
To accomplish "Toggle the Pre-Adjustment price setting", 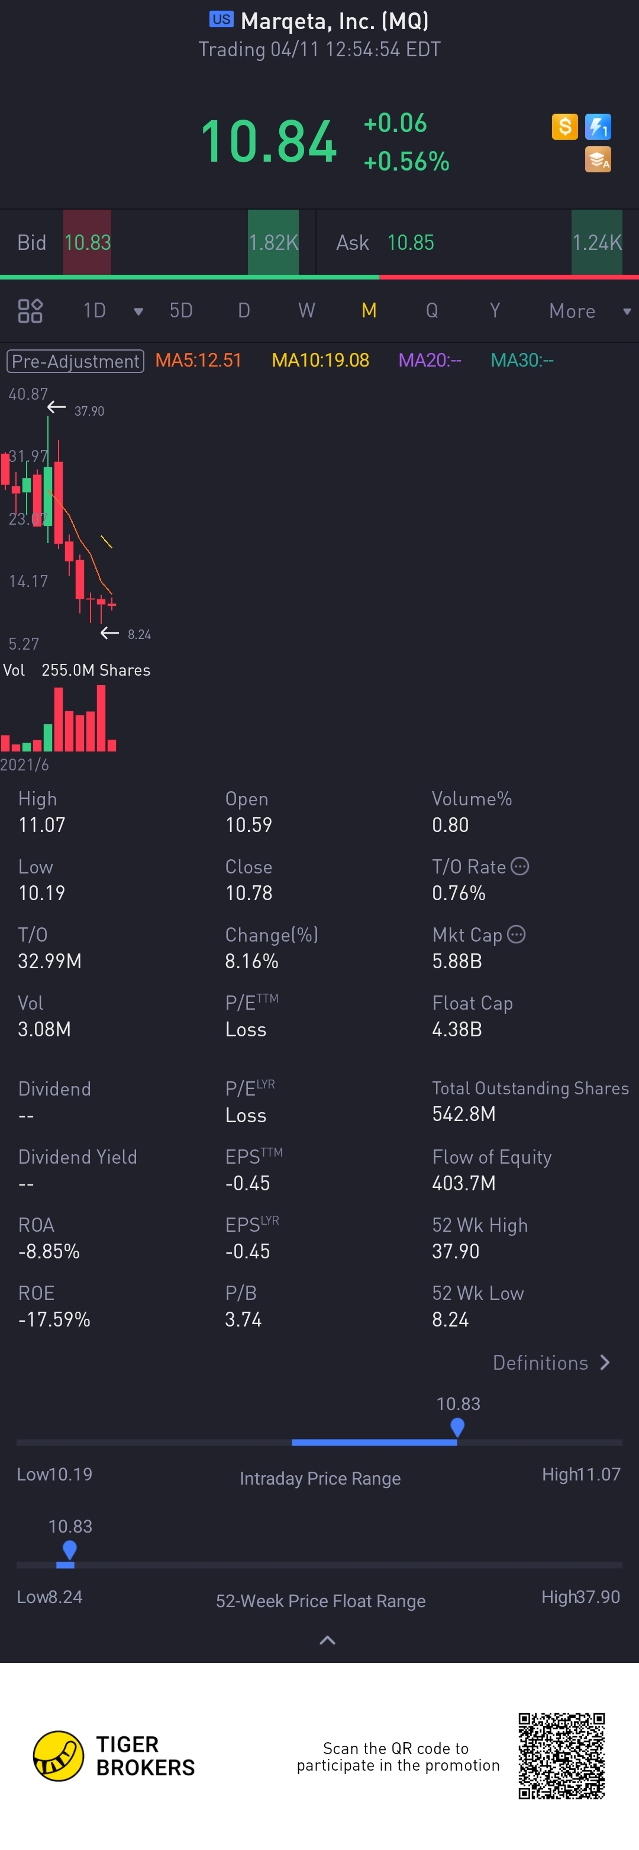I will pyautogui.click(x=75, y=361).
